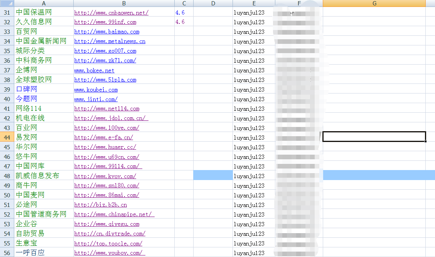Select column G header

[374, 3]
